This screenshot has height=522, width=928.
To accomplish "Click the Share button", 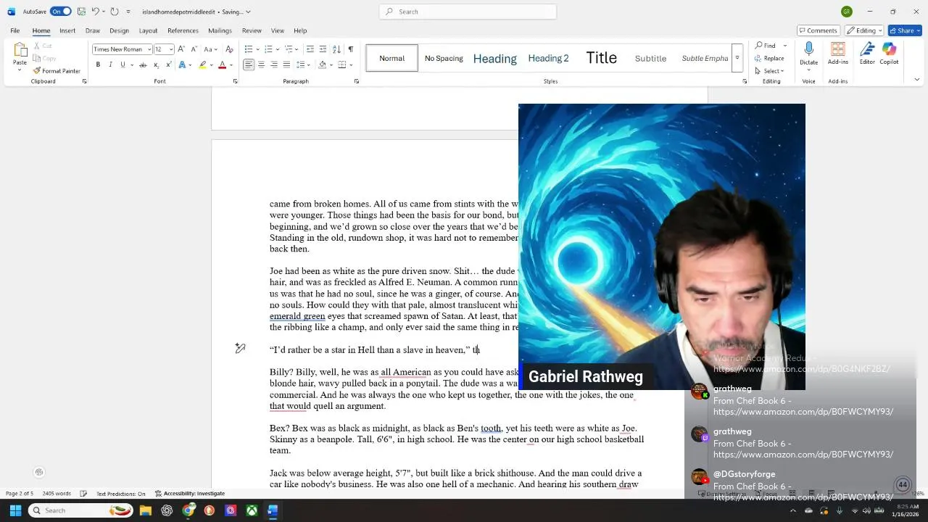I will tap(904, 30).
